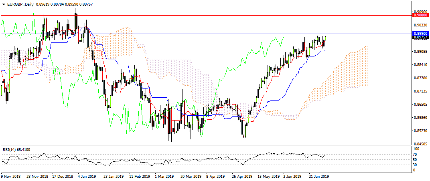Viewport: 430px width, 181px height.
Task: Click the triangle arrow beside EURGBP title
Action: (3, 4)
